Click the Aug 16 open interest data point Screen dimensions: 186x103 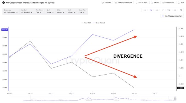click(x=134, y=30)
